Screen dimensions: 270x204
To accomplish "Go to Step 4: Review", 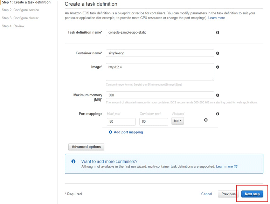I will pyautogui.click(x=13, y=26).
